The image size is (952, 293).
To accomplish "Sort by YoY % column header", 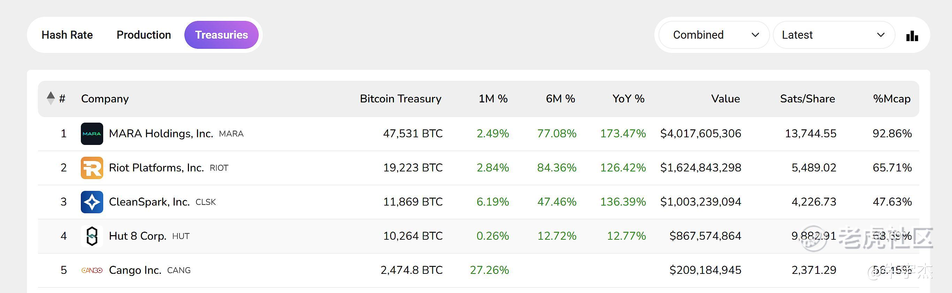I will (x=628, y=99).
